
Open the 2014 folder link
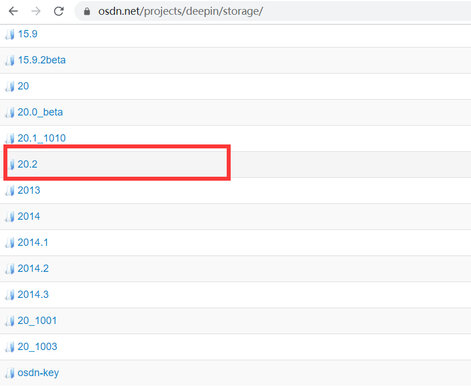click(29, 216)
